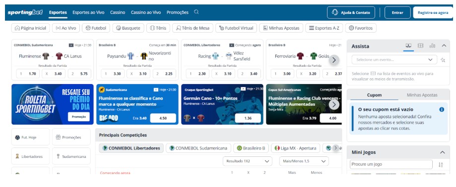Screen dimensions: 456x187
Task: Select boosted odds 4.50 on Sudamericana promo
Action: pyautogui.click(x=163, y=118)
